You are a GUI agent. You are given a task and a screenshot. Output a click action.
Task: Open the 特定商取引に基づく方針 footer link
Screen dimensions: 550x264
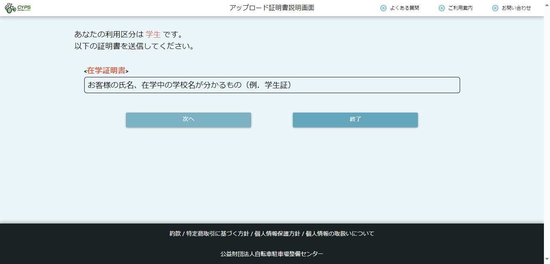[x=217, y=234]
